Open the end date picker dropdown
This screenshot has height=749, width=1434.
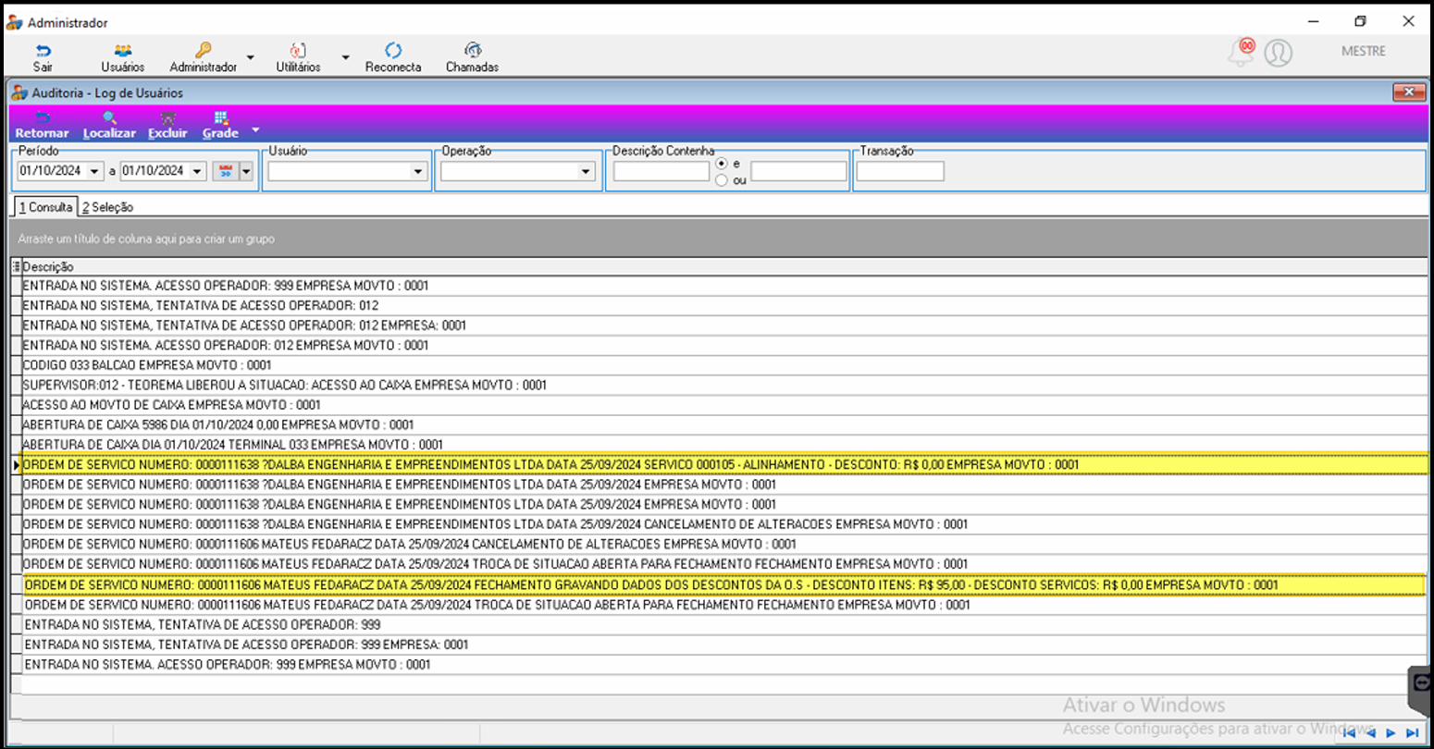coord(197,171)
